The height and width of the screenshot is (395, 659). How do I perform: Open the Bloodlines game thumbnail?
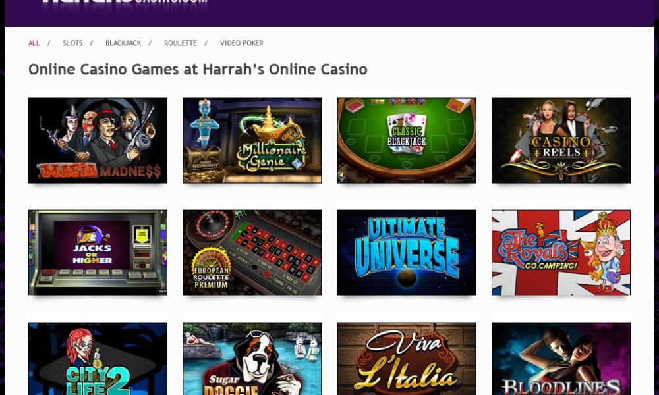561,359
